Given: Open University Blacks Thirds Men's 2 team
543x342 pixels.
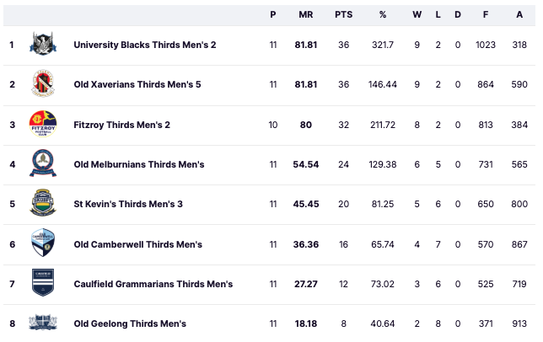Looking at the screenshot, I should point(145,45).
